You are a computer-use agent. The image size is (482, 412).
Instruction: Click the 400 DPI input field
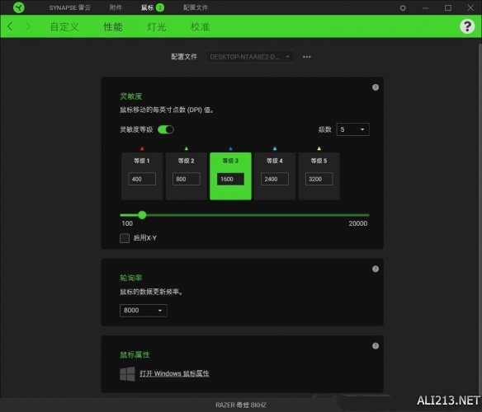tap(142, 179)
